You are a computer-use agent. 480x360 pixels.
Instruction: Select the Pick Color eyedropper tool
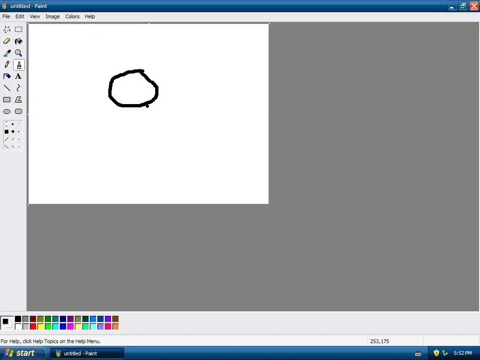(x=7, y=53)
